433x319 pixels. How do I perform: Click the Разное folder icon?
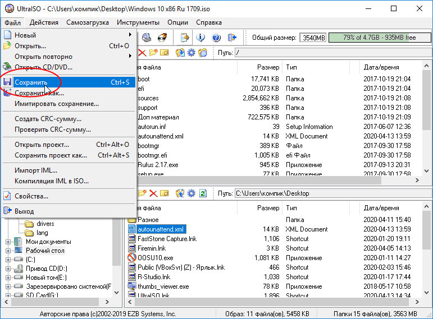pyautogui.click(x=132, y=220)
